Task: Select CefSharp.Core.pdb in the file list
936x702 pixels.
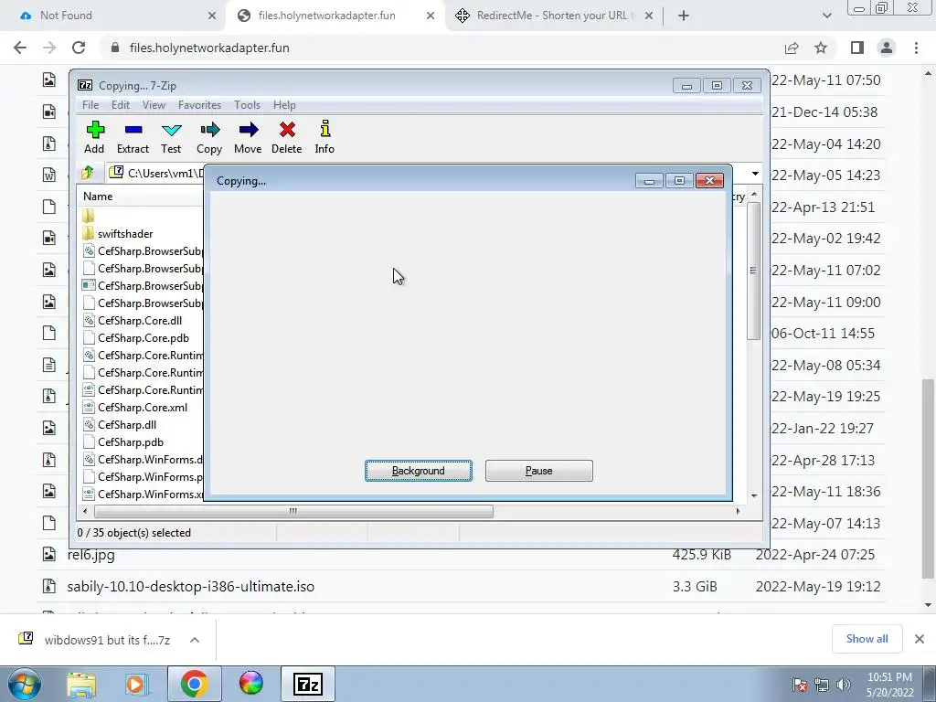Action: [x=144, y=338]
